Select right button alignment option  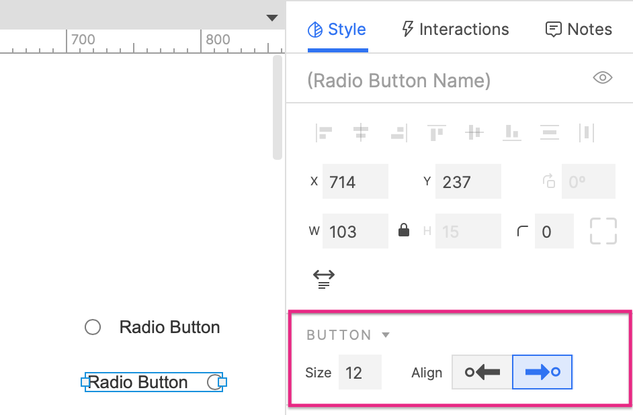click(542, 372)
